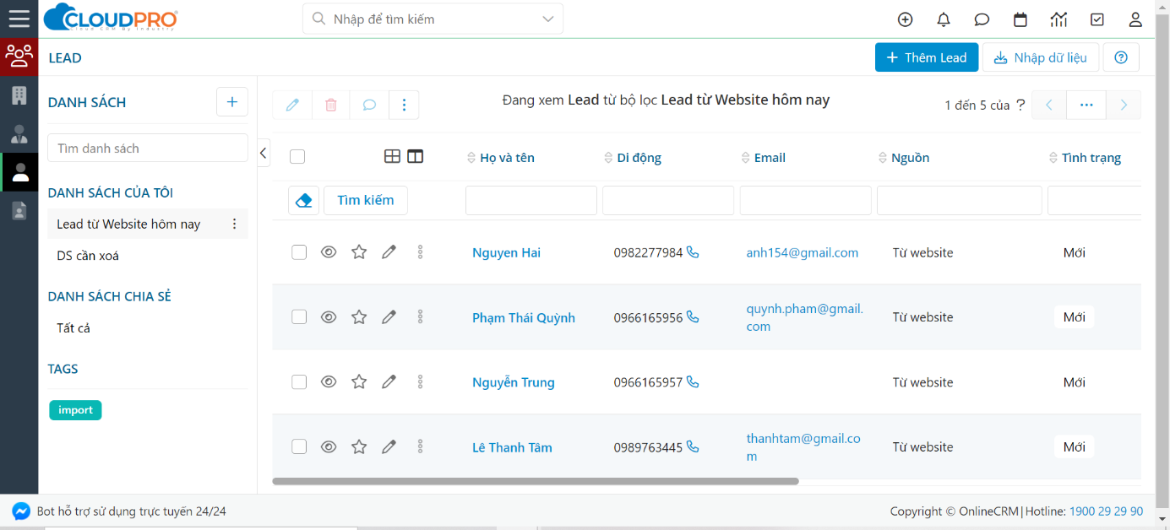
Task: Call Phạm Thái Quỳnh via phone icon
Action: 693,317
